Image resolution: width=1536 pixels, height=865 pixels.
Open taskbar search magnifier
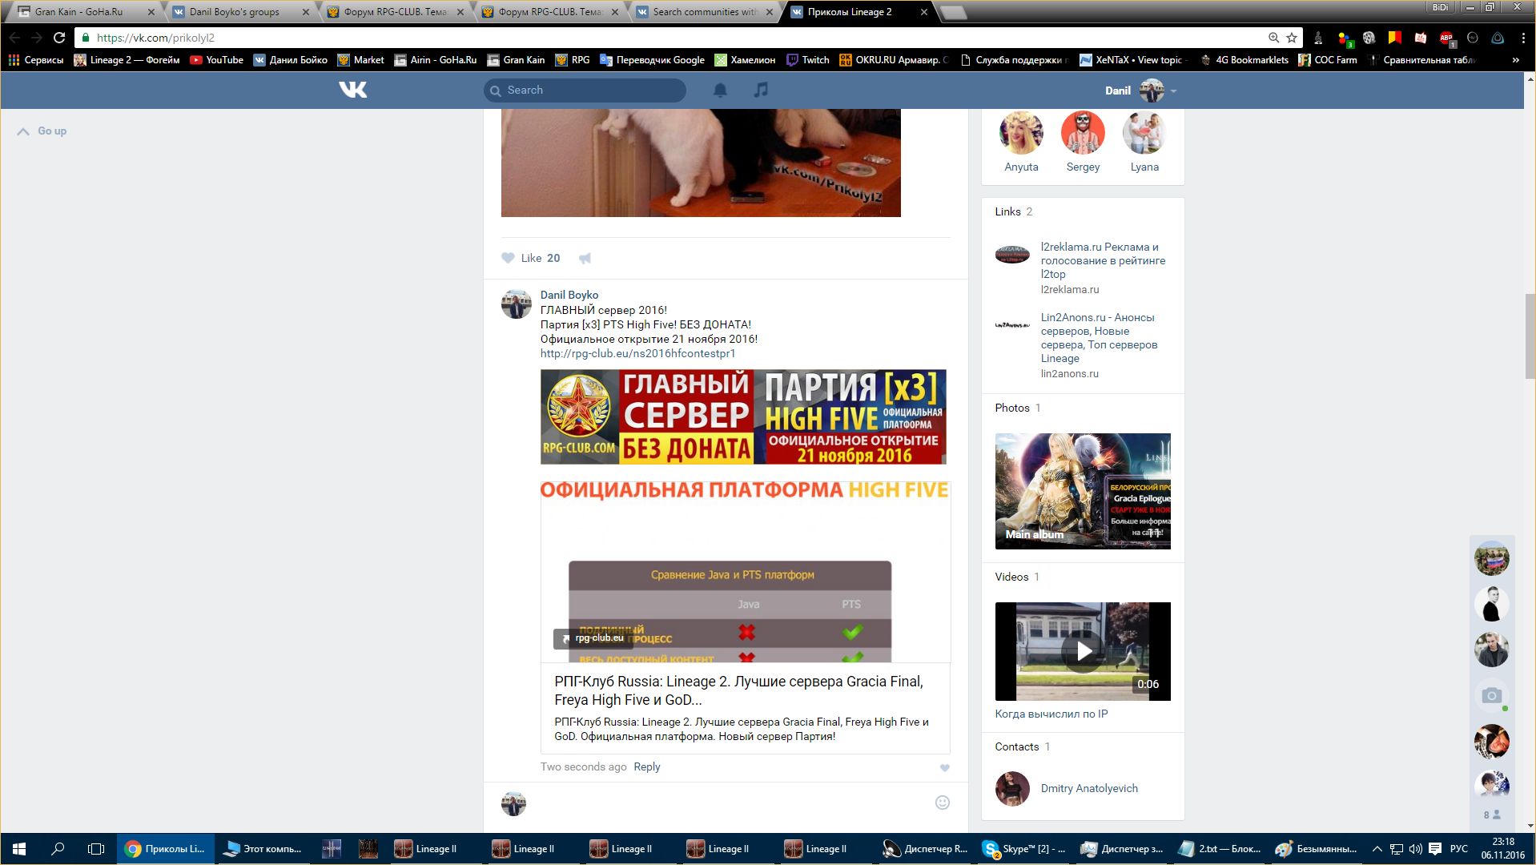tap(58, 849)
